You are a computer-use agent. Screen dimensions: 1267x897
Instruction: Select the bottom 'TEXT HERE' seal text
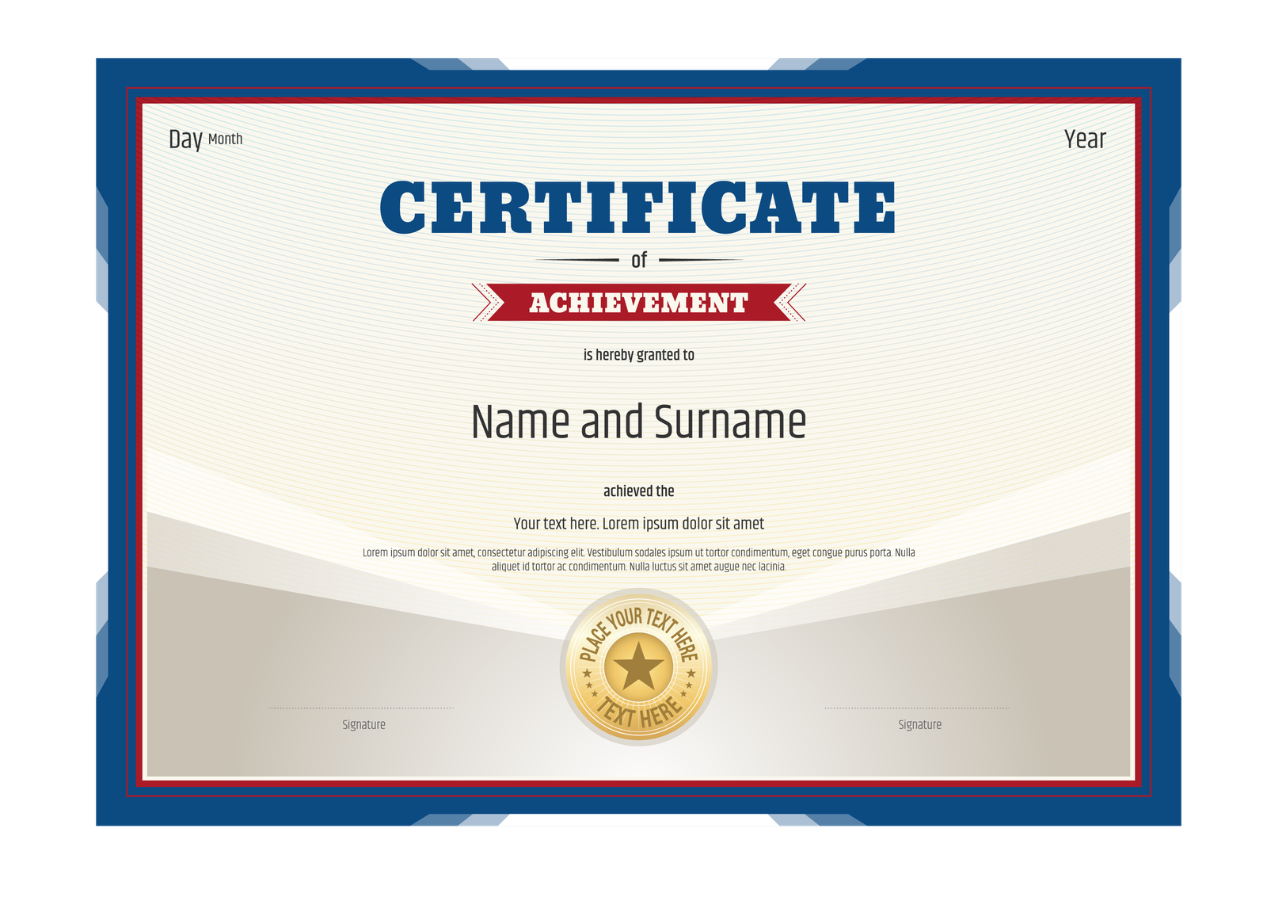pyautogui.click(x=639, y=713)
